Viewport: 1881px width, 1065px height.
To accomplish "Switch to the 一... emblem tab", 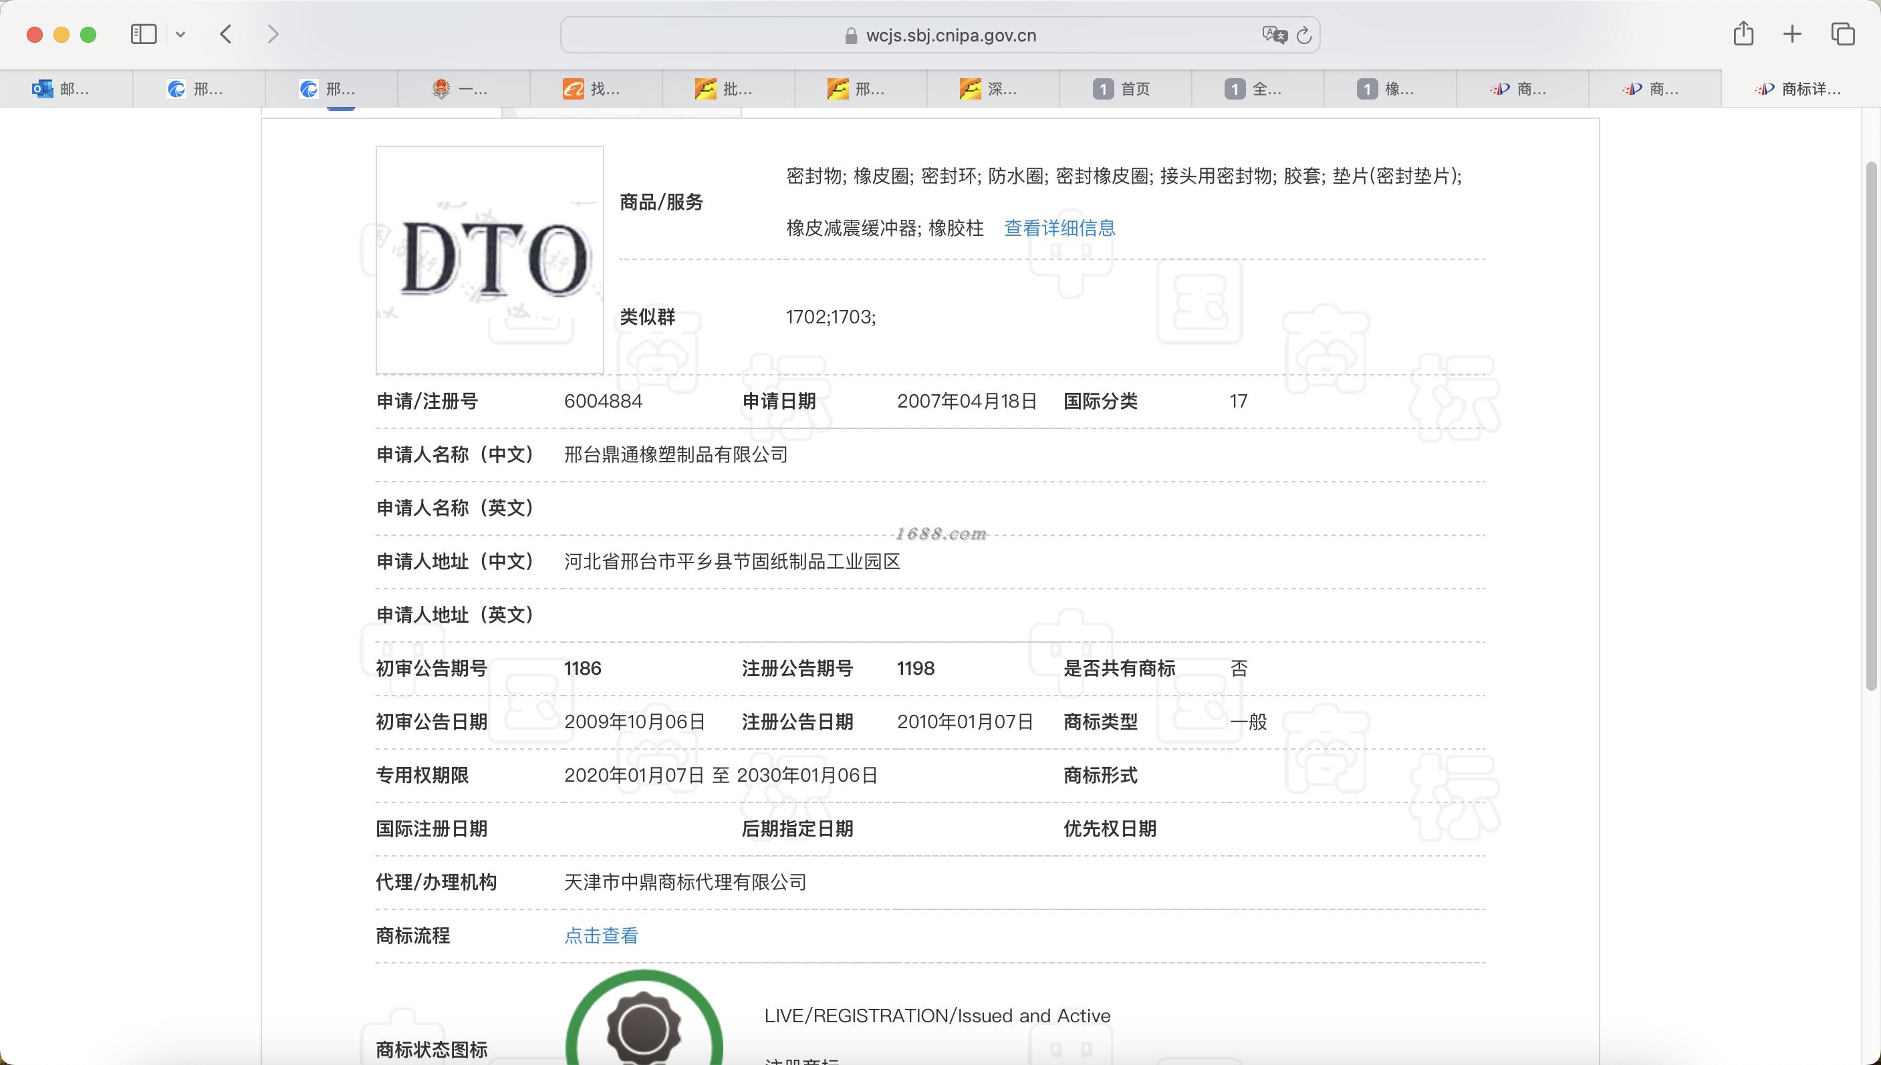I will [x=464, y=90].
